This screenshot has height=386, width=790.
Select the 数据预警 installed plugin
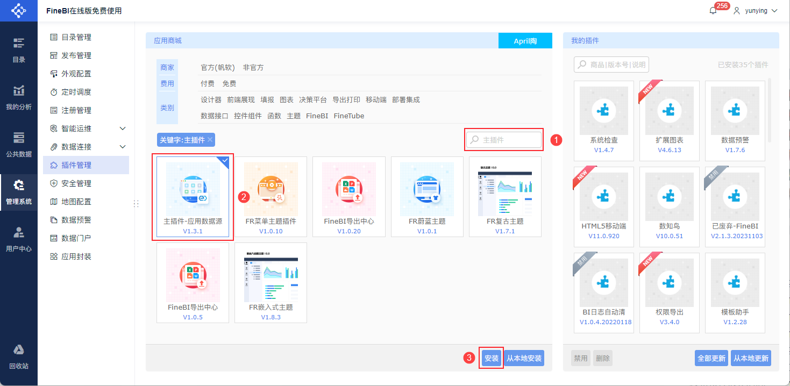(735, 121)
